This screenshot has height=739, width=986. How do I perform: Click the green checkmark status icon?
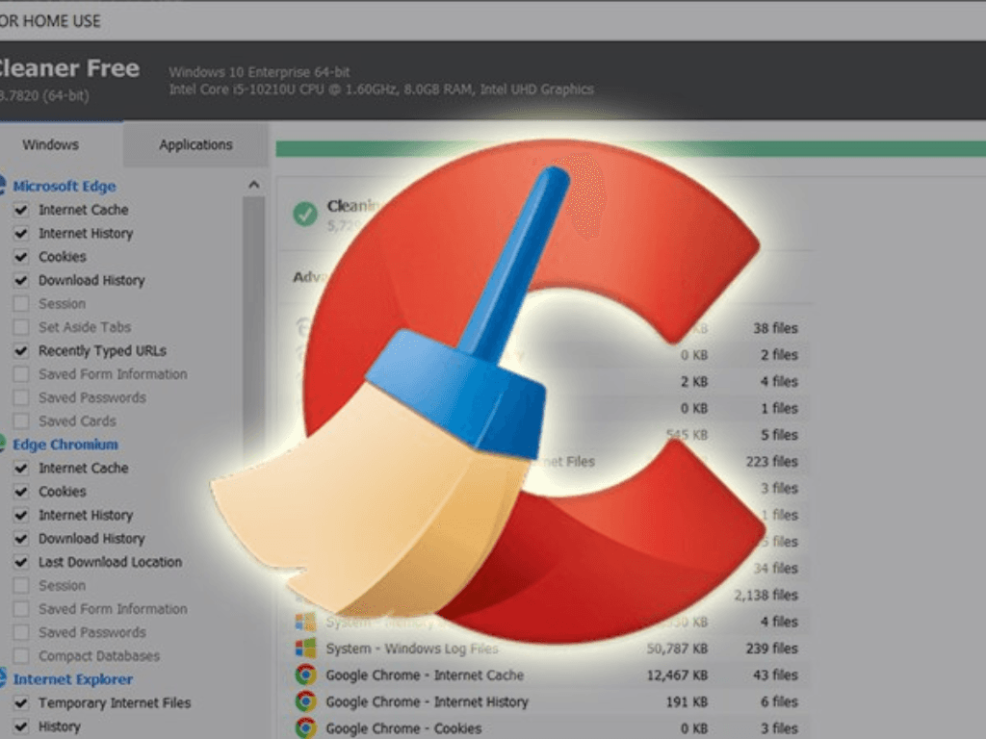305,214
